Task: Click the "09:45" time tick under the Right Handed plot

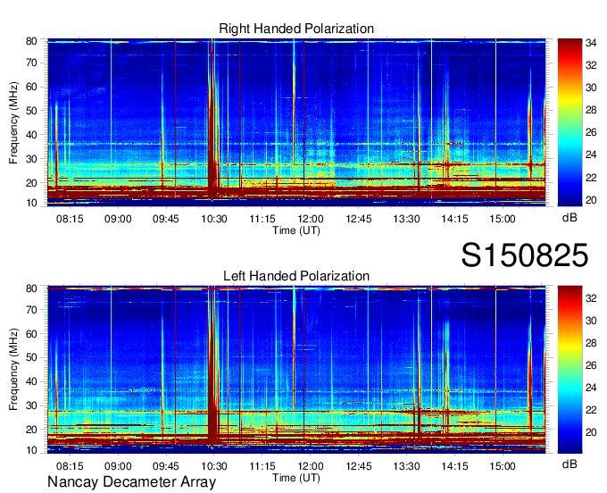Action: point(166,219)
